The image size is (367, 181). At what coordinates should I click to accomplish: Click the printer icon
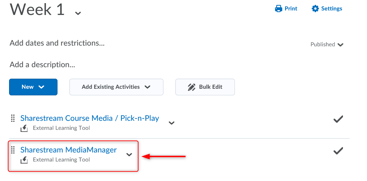click(278, 9)
